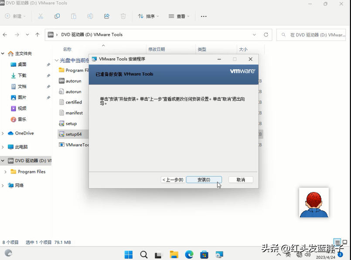This screenshot has height=260, width=351.
Task: Open File Explorer from taskbar
Action: tap(174, 254)
